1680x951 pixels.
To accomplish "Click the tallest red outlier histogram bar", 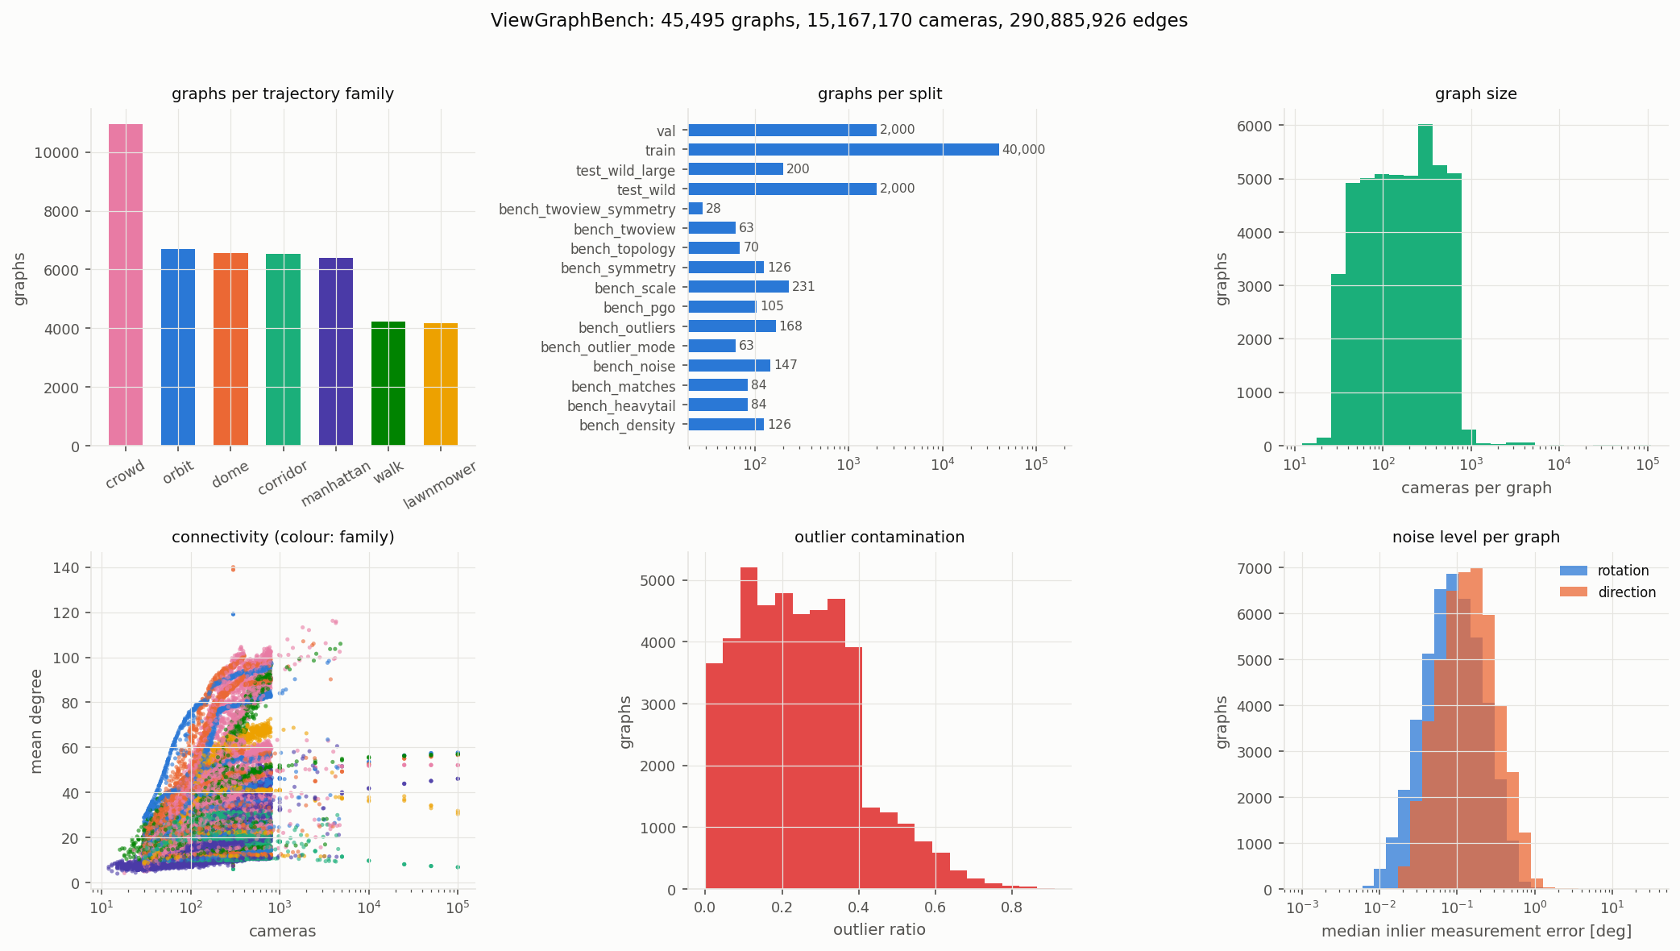I will click(749, 729).
